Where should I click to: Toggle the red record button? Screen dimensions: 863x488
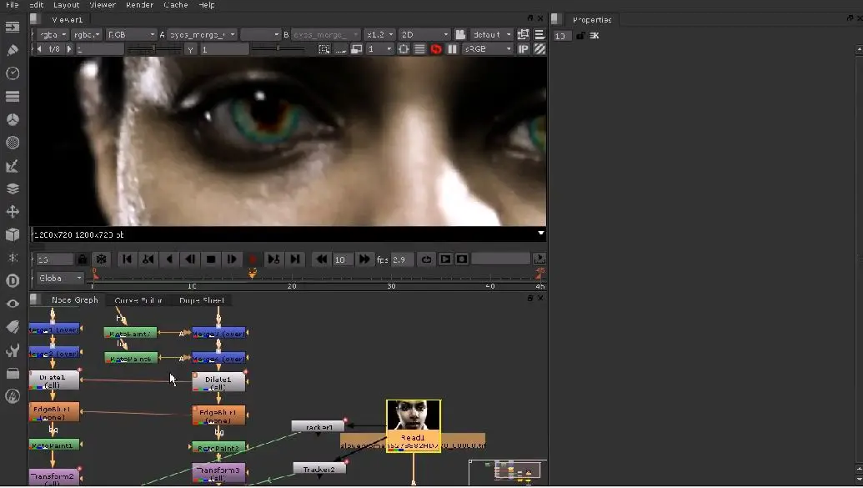[x=253, y=259]
